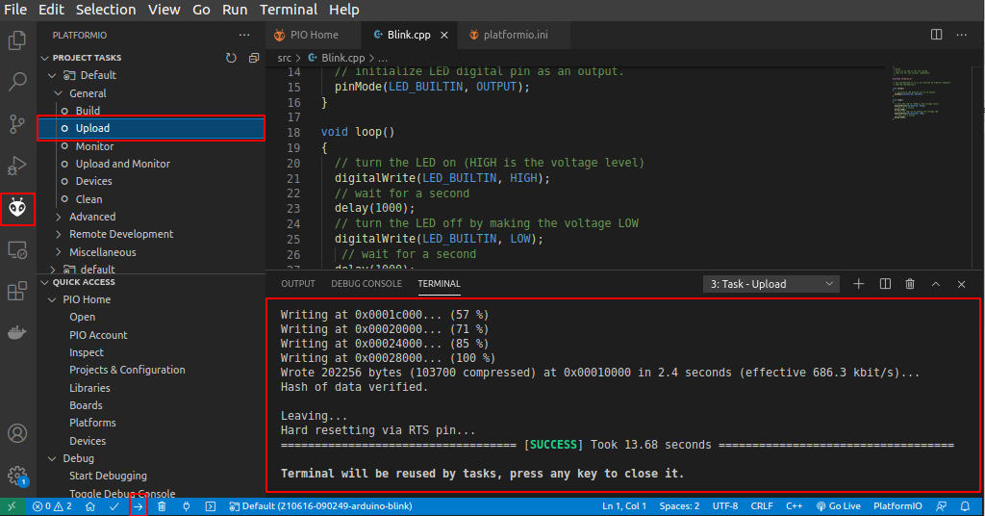Switch to the OUTPUT panel tab
This screenshot has height=516, width=985.
[x=298, y=284]
